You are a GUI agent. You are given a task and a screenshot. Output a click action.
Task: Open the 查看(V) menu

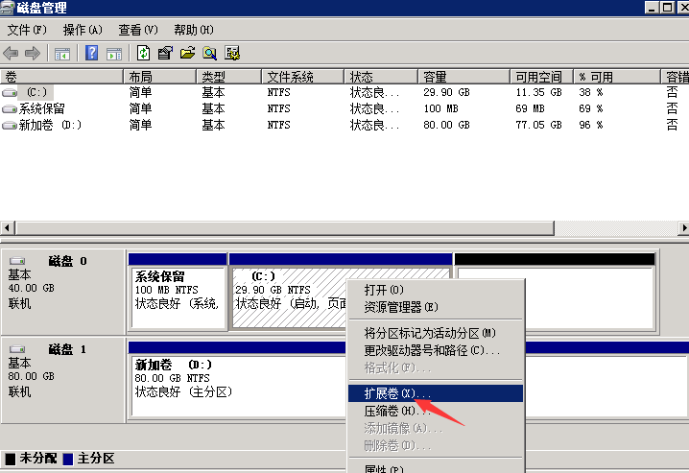click(138, 31)
